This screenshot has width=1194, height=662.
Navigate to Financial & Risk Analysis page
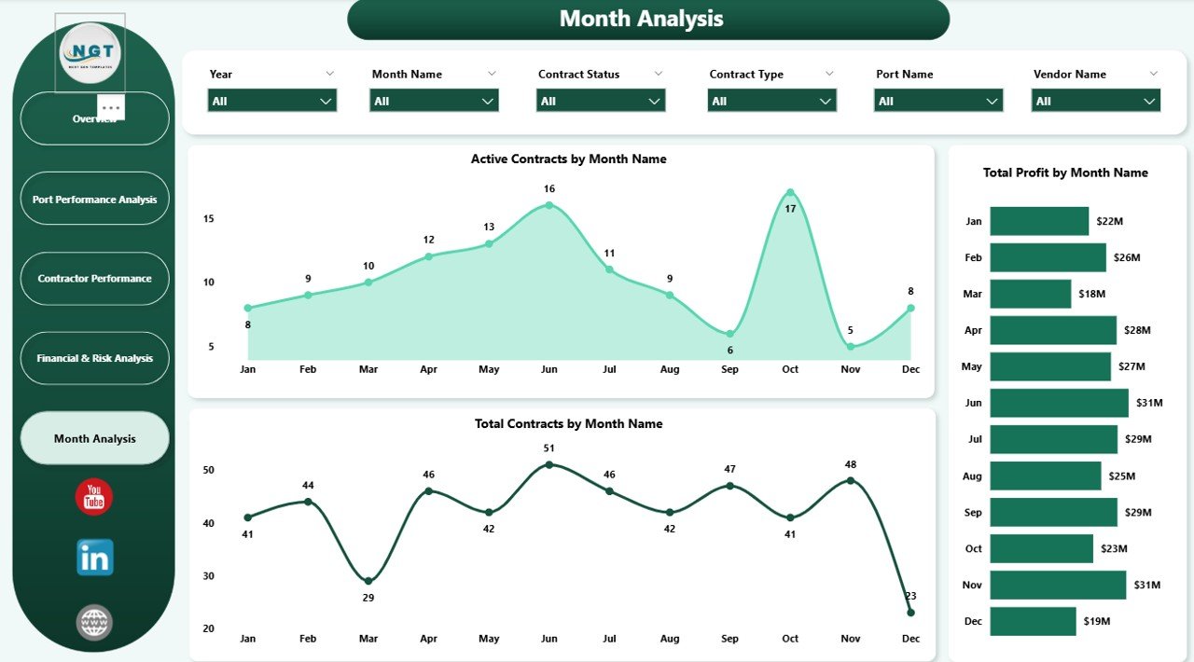(94, 358)
